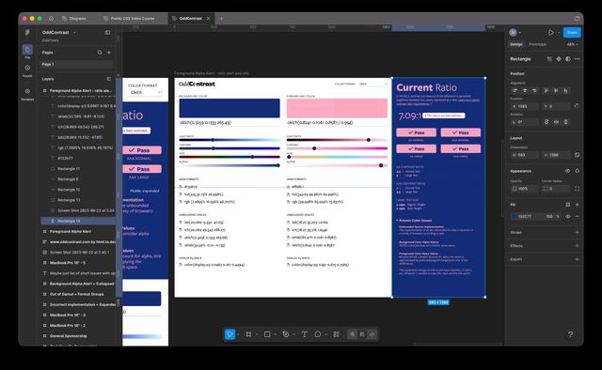Open blend mode droplet icon in Appearance
The width and height of the screenshot is (602, 370).
tap(577, 171)
